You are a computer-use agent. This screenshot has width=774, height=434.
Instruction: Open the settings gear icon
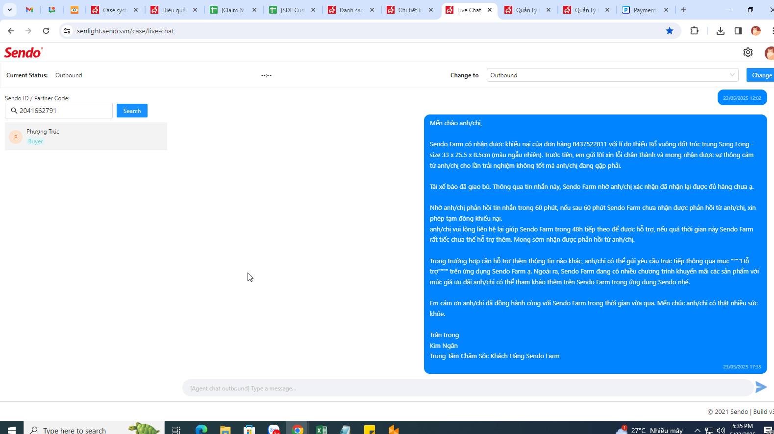click(748, 52)
